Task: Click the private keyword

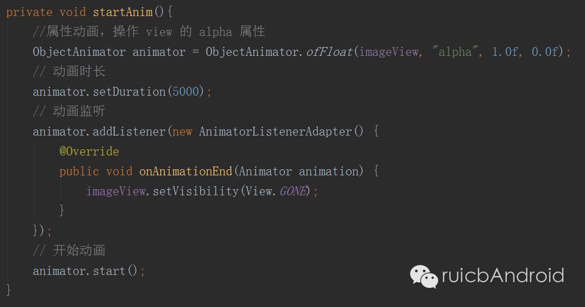Action: pyautogui.click(x=29, y=12)
